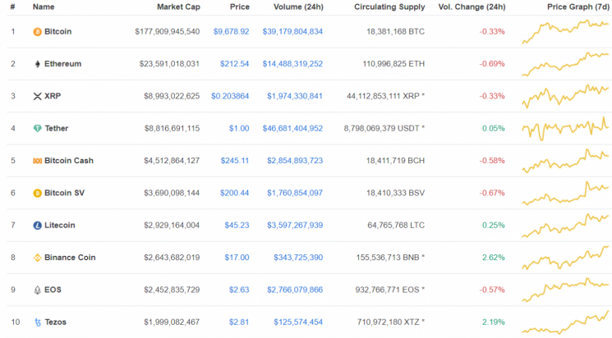Open the Bitcoin name link
The image size is (612, 338).
coord(58,31)
